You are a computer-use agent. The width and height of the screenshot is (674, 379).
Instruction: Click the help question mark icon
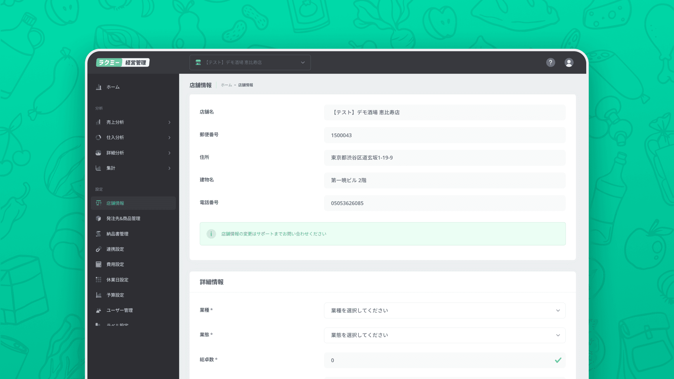pyautogui.click(x=550, y=62)
